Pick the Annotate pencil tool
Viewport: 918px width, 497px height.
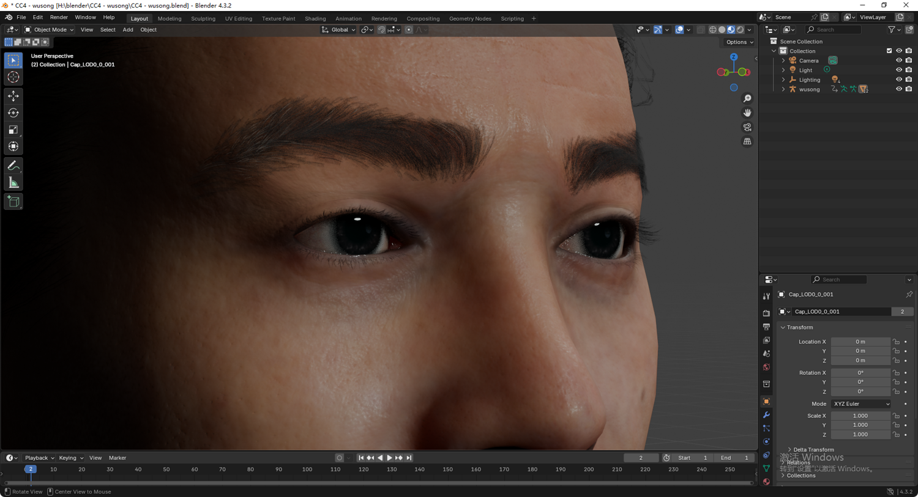[13, 166]
